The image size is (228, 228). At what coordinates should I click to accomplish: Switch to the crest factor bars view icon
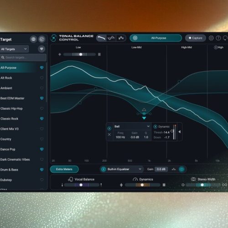[121, 38]
